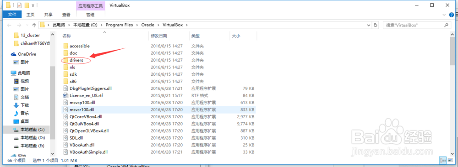The height and width of the screenshot is (167, 458).
Task: Click the search magnifier icon
Action: pos(446,25)
